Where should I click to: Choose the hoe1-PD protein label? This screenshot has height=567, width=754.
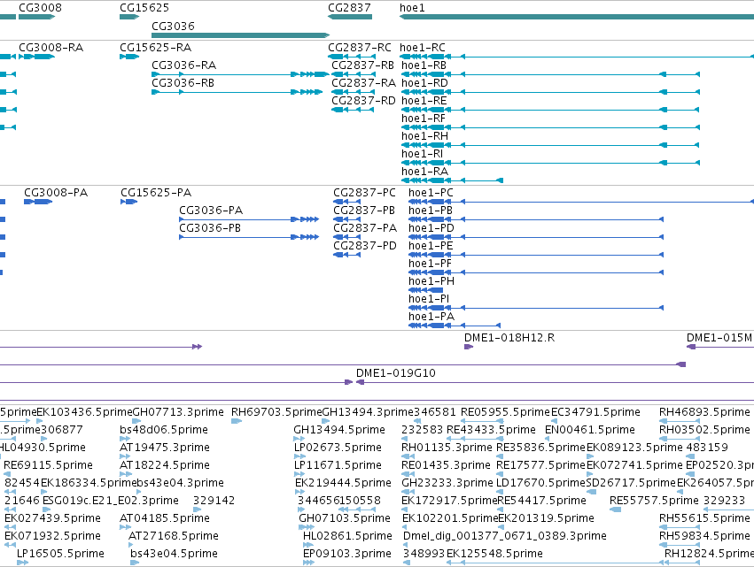pos(431,228)
